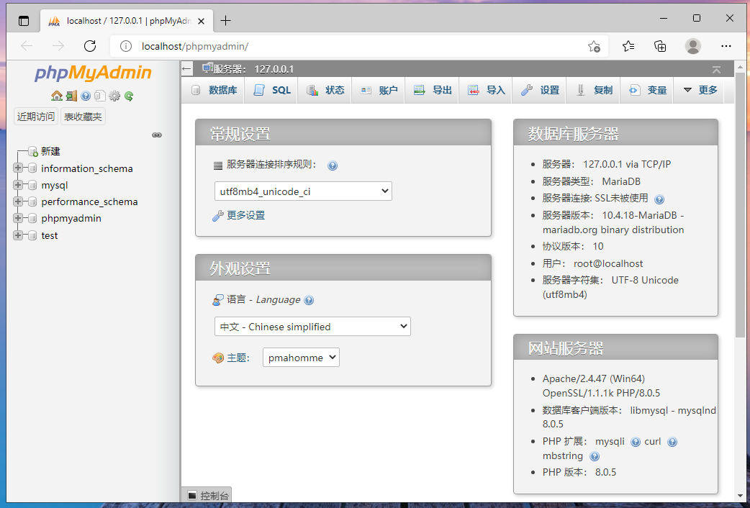Image resolution: width=750 pixels, height=508 pixels.
Task: Open the 设置 tab
Action: [x=540, y=90]
